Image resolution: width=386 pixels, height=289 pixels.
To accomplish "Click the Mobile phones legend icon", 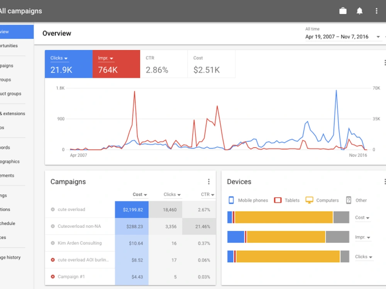I will coord(231,200).
